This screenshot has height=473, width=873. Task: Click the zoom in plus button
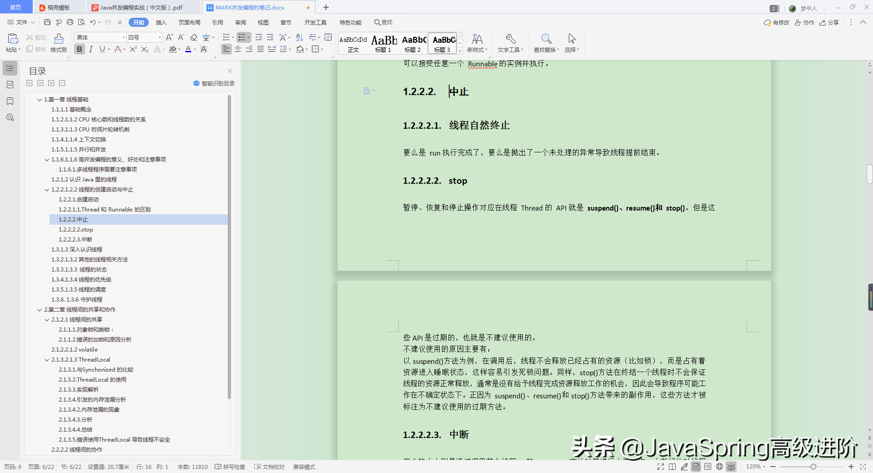pyautogui.click(x=851, y=467)
